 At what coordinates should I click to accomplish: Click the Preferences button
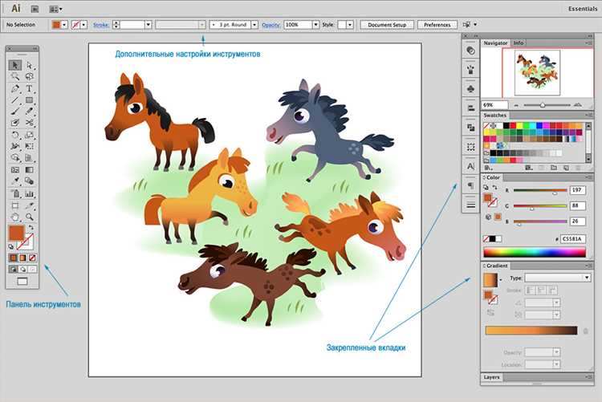tap(437, 25)
